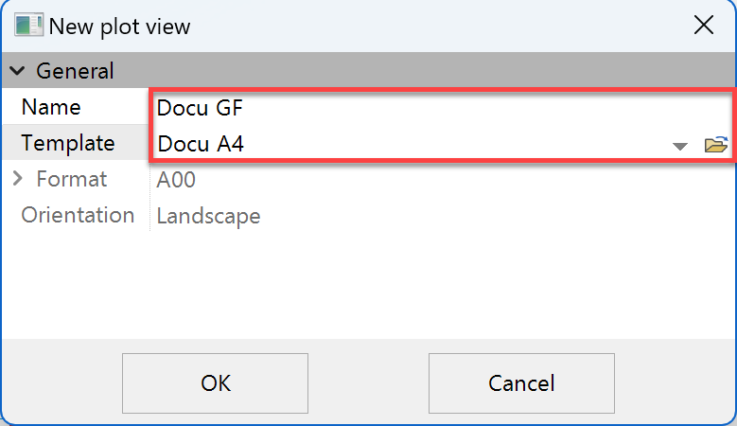Image resolution: width=737 pixels, height=426 pixels.
Task: Close the New plot view dialog
Action: point(704,26)
